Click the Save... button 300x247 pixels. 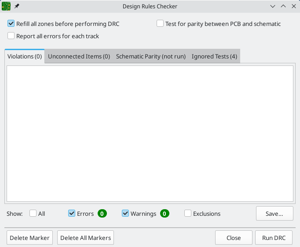[x=274, y=214]
